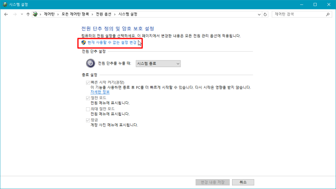Click the shield icon beside settings change link

84,42
